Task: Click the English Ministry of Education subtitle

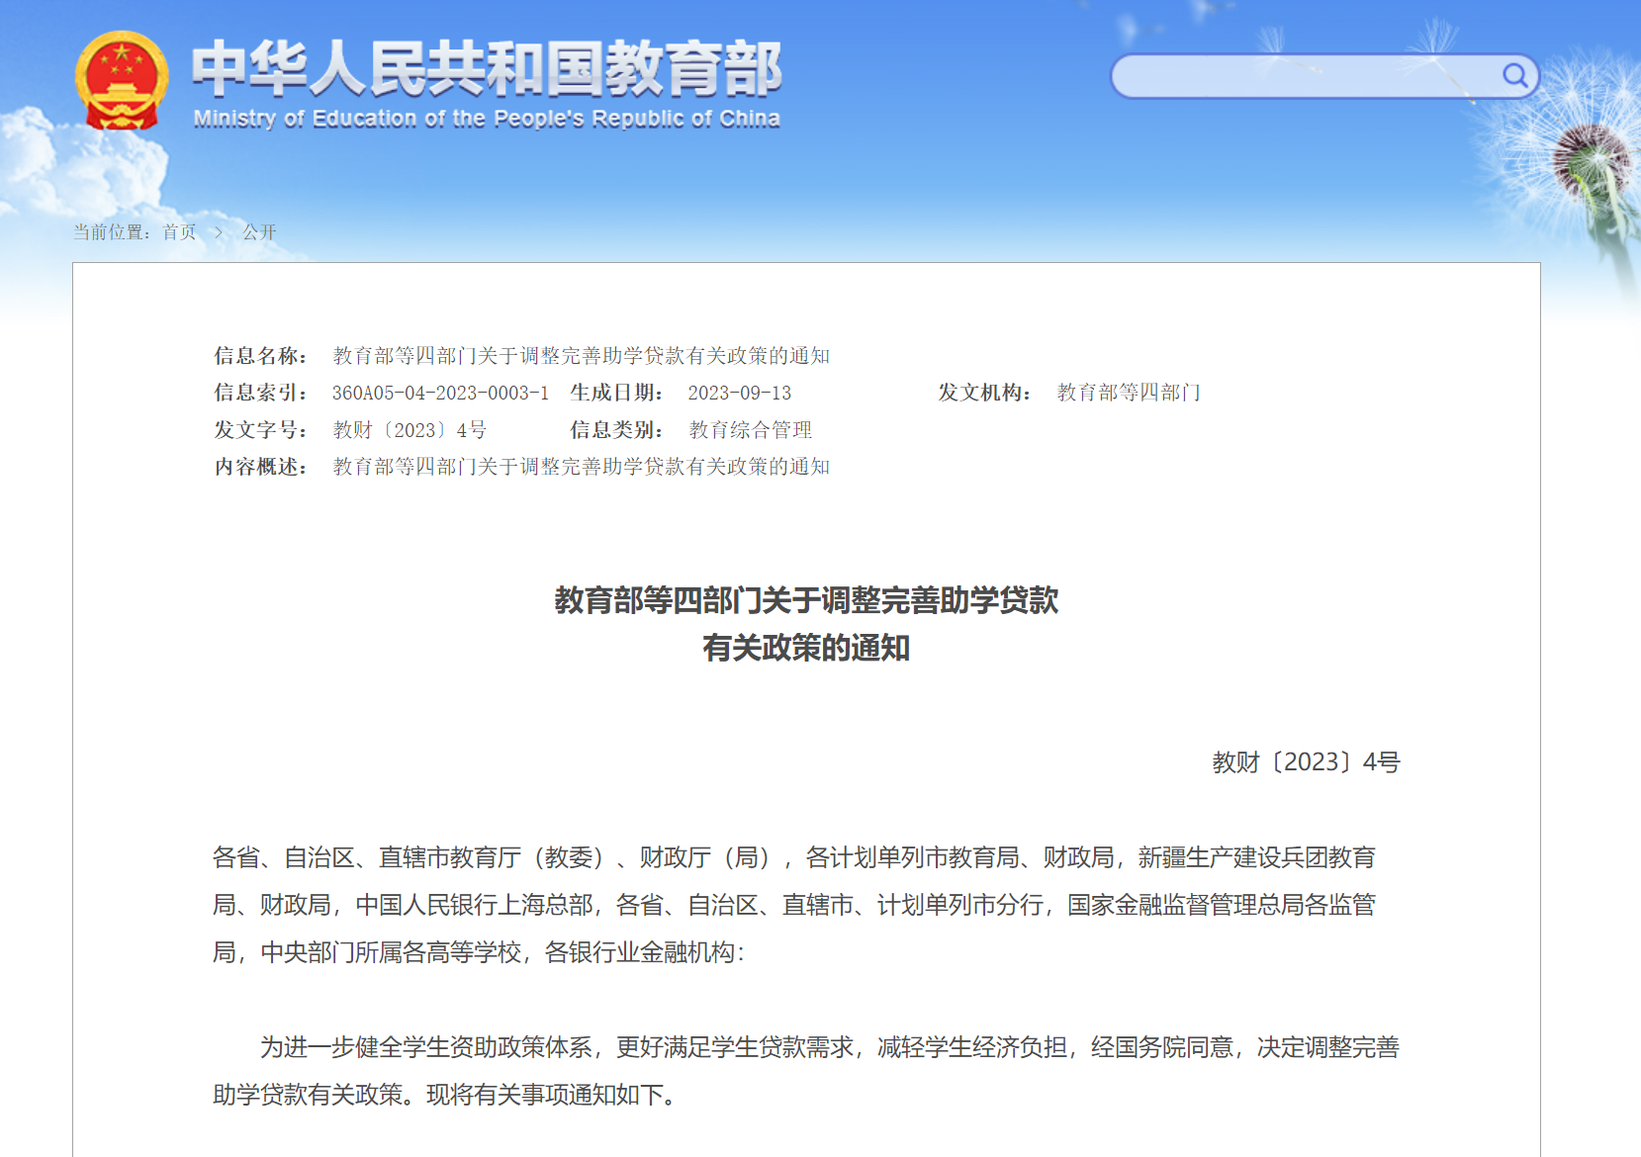Action: [486, 119]
